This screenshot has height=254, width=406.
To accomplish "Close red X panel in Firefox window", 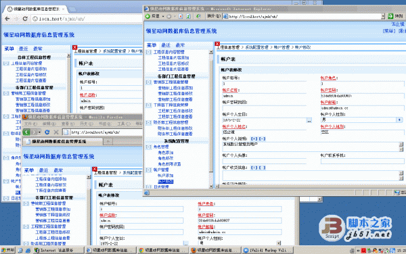I will [95, 169].
